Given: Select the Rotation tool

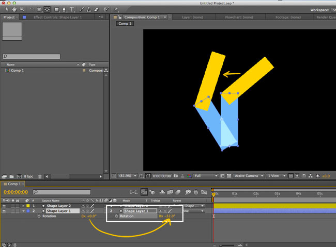Looking at the screenshot, I should coord(32,9).
